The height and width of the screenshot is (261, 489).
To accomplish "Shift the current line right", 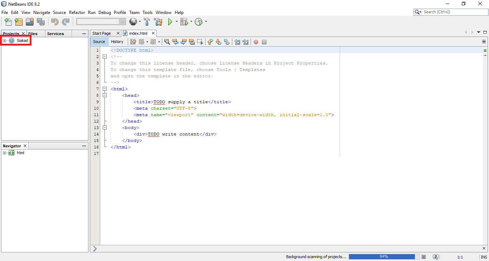I will (246, 42).
